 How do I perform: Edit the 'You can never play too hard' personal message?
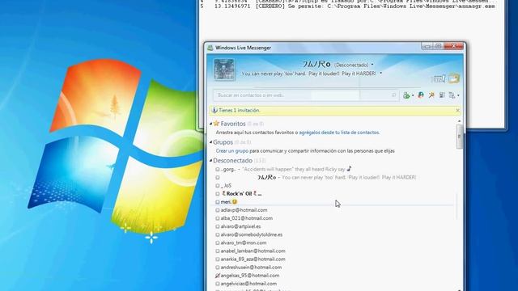308,74
